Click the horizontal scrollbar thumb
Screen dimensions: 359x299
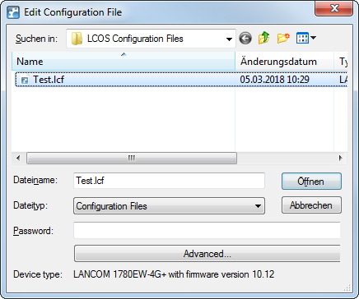pyautogui.click(x=132, y=158)
